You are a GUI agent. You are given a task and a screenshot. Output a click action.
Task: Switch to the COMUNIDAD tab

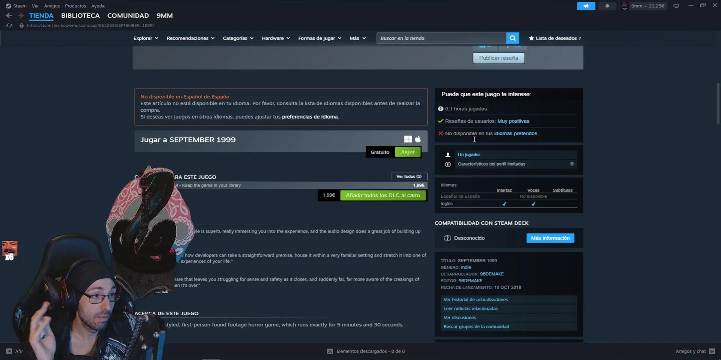(128, 16)
